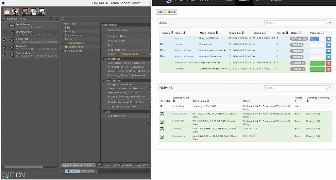The image size is (336, 180).
Task: Uncheck WOODCHUCK in C4D machine list
Action: point(4,33)
